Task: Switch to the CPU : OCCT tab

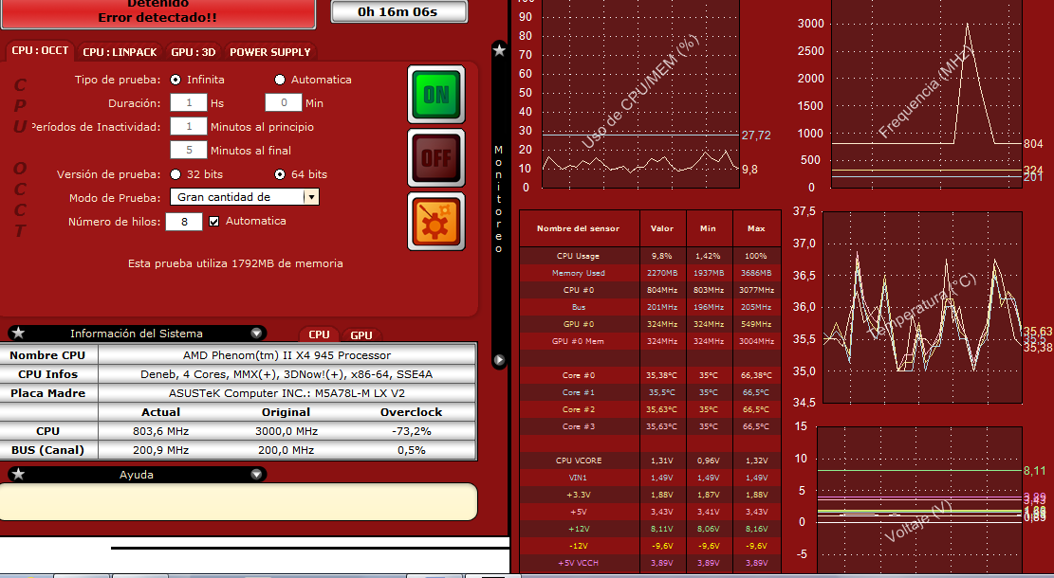Action: pyautogui.click(x=40, y=51)
